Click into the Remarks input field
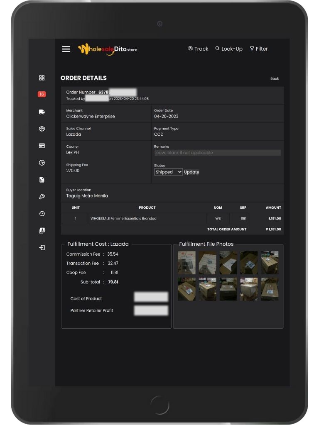319x425 pixels. point(217,153)
